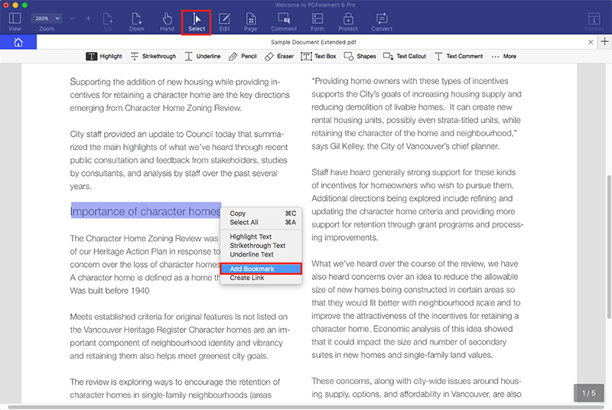The width and height of the screenshot is (612, 410).
Task: Go to previous page with Up
Action: point(108,22)
